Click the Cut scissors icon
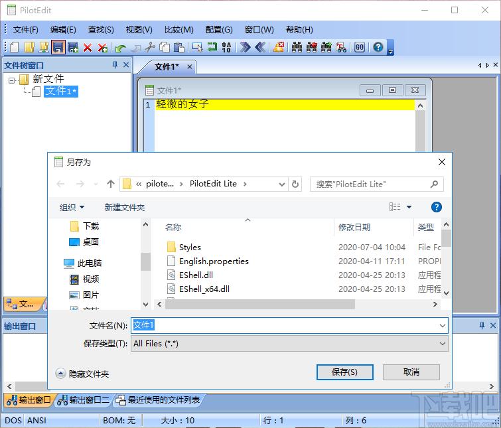Viewport: 501px width, 428px height. click(x=149, y=47)
